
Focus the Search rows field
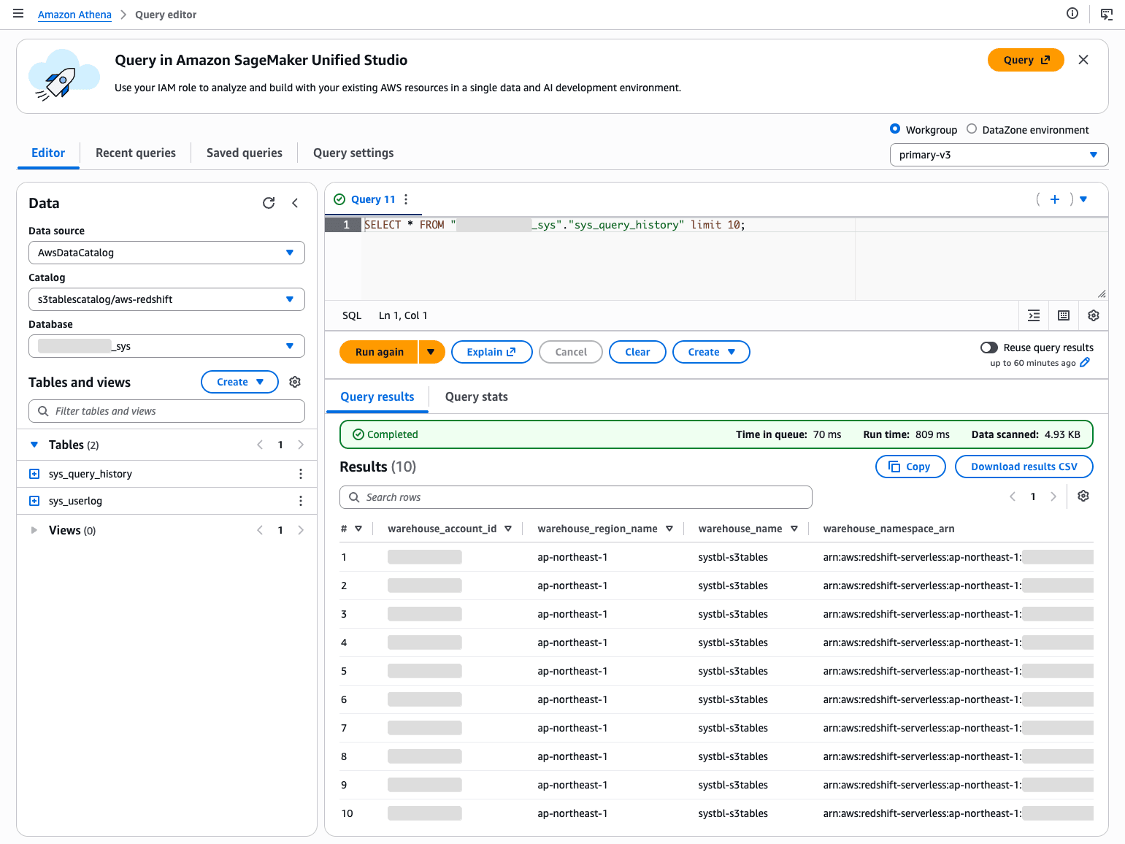click(576, 497)
